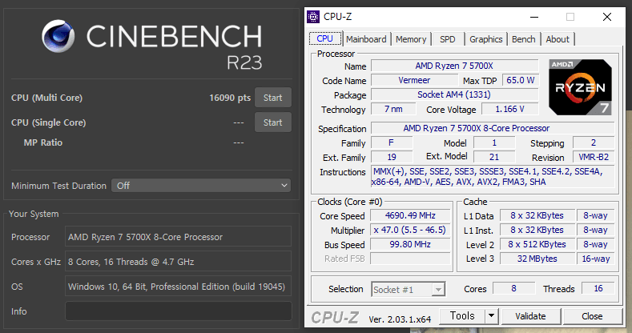This screenshot has width=632, height=333.
Task: Open the About tab in CPU-Z
Action: pos(558,39)
